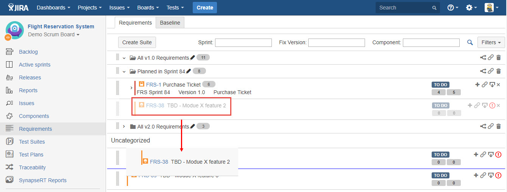Viewport: 507px width, 192px height.
Task: Open the Boards dropdown menu
Action: tap(148, 8)
